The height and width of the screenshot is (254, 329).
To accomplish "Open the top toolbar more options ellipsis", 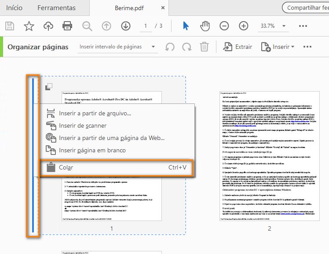I will 303,26.
